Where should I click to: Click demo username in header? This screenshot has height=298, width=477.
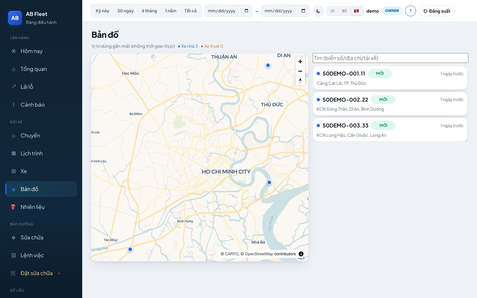pos(372,11)
